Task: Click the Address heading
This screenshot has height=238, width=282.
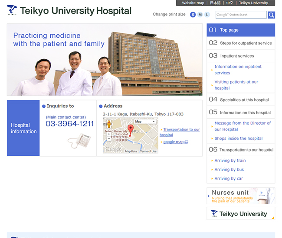Action: point(113,106)
